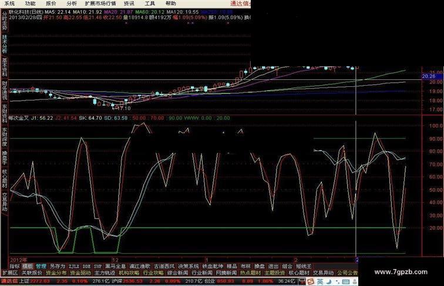Click the 20.26 price label on the axis
Viewport: 444px width, 286px height.
click(428, 76)
